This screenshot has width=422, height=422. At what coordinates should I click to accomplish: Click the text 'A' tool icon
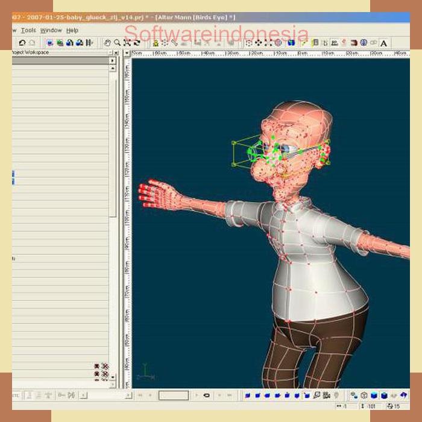pos(383,43)
